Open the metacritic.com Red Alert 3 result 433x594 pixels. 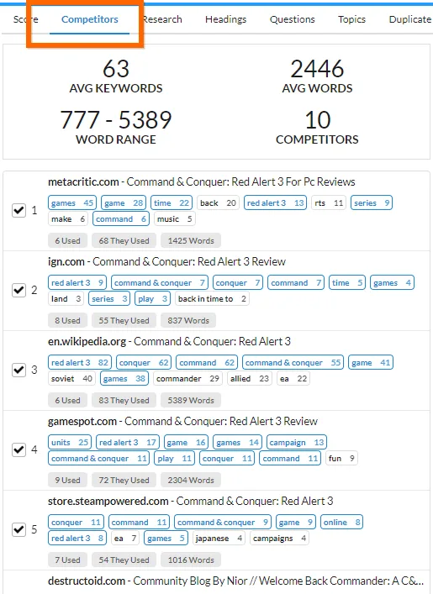coord(201,181)
